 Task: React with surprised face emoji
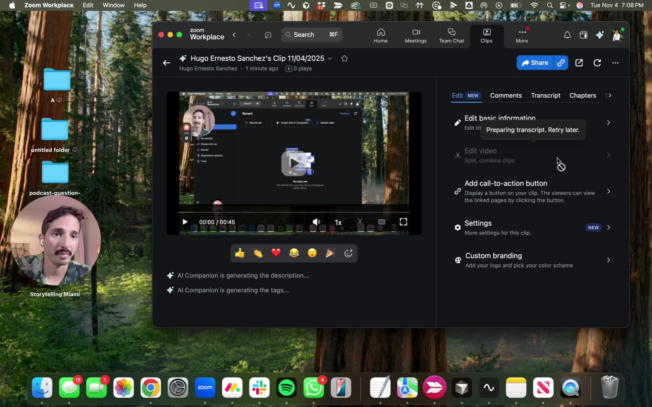[x=312, y=253]
